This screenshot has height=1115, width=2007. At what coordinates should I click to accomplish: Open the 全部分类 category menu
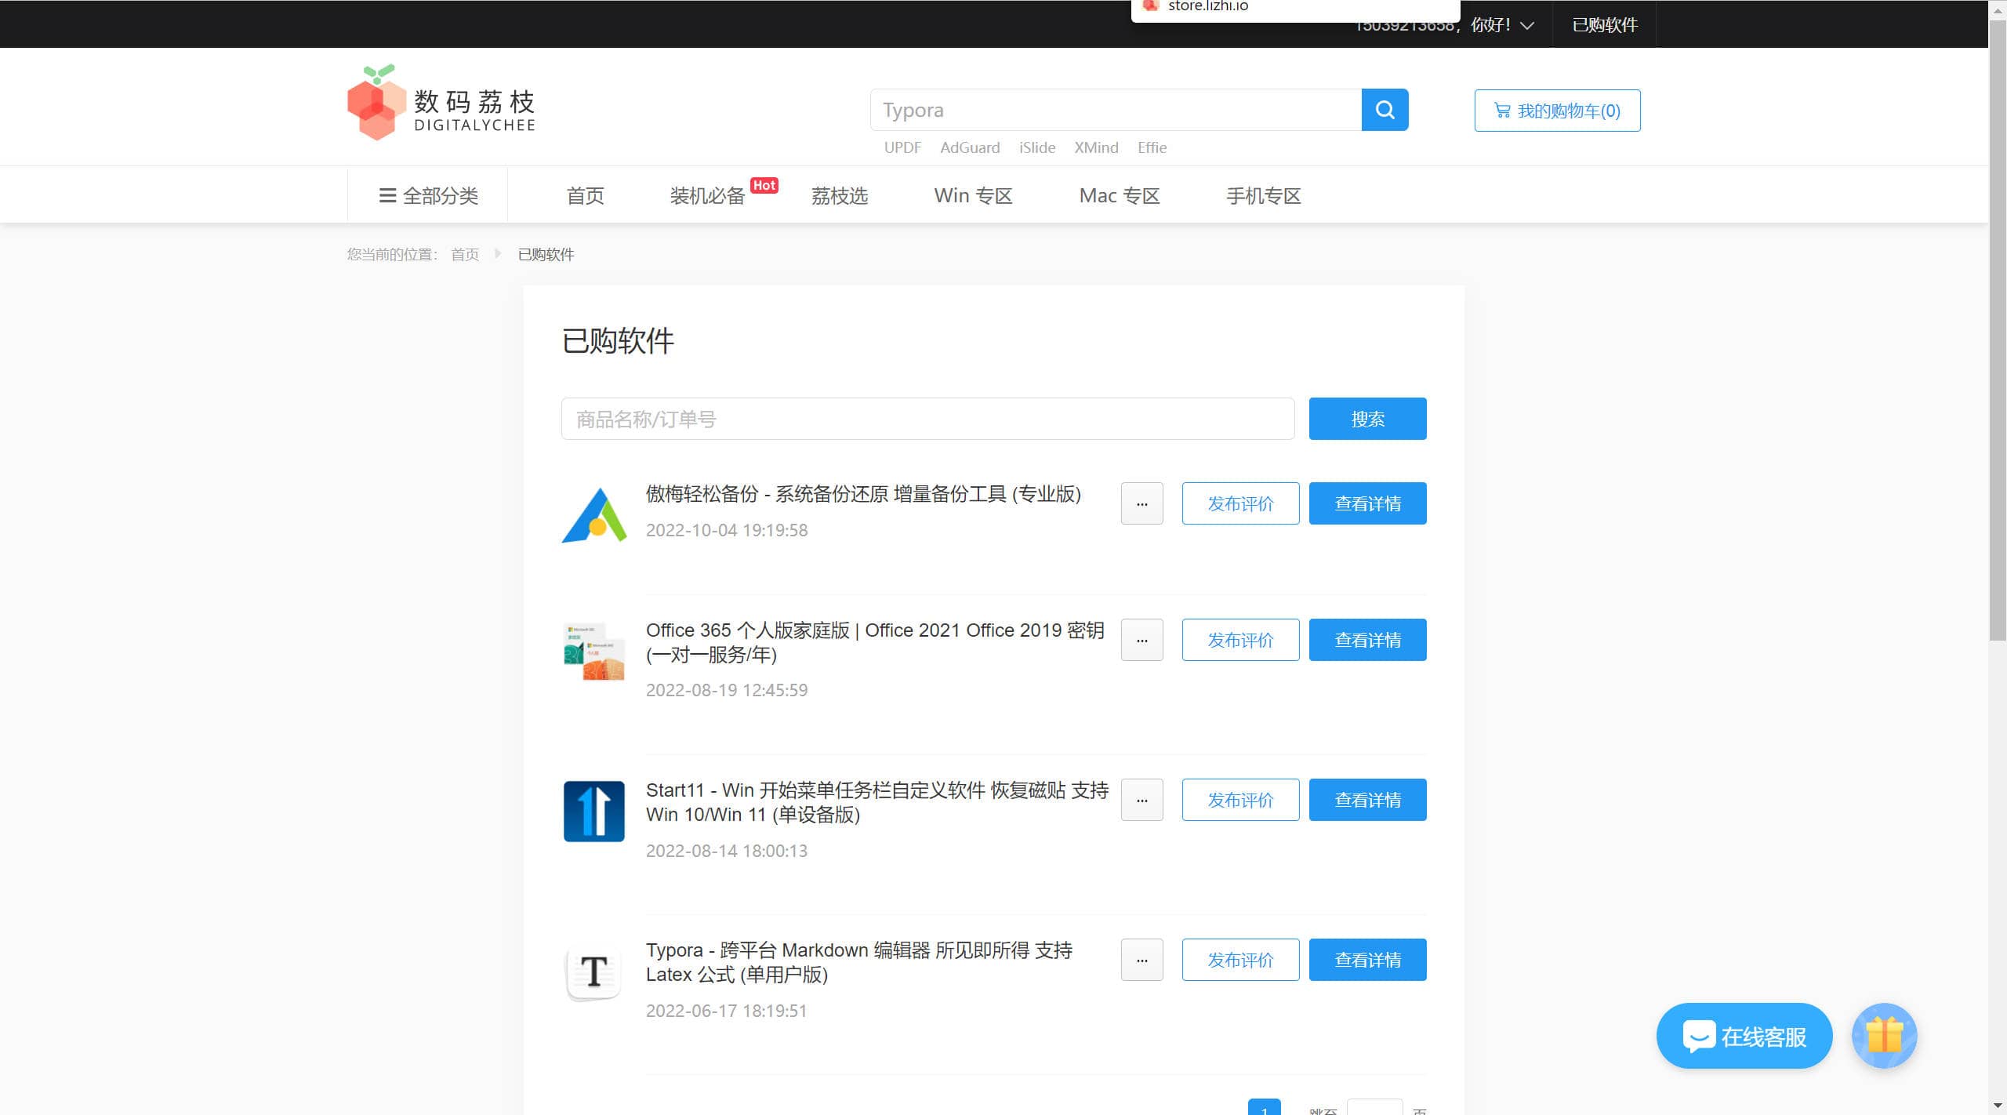coord(428,195)
